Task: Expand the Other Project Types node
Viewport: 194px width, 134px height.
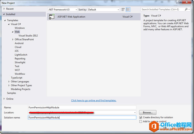Action: [x=9, y=85]
